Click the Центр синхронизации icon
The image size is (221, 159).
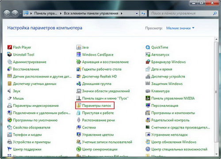pyautogui.click(x=79, y=149)
